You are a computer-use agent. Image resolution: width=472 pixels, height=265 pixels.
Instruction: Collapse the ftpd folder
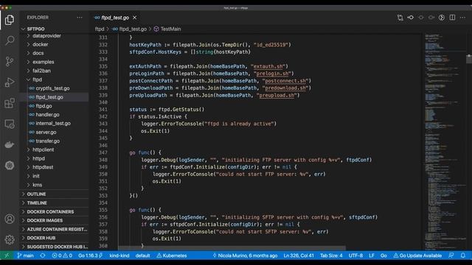click(x=54, y=79)
